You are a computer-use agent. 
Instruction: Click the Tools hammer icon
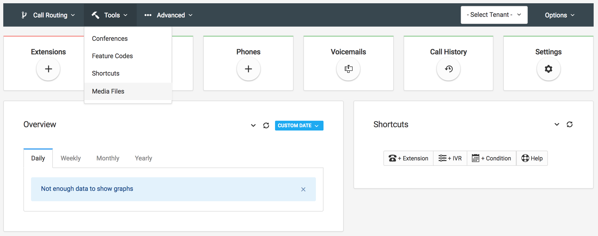pos(95,15)
